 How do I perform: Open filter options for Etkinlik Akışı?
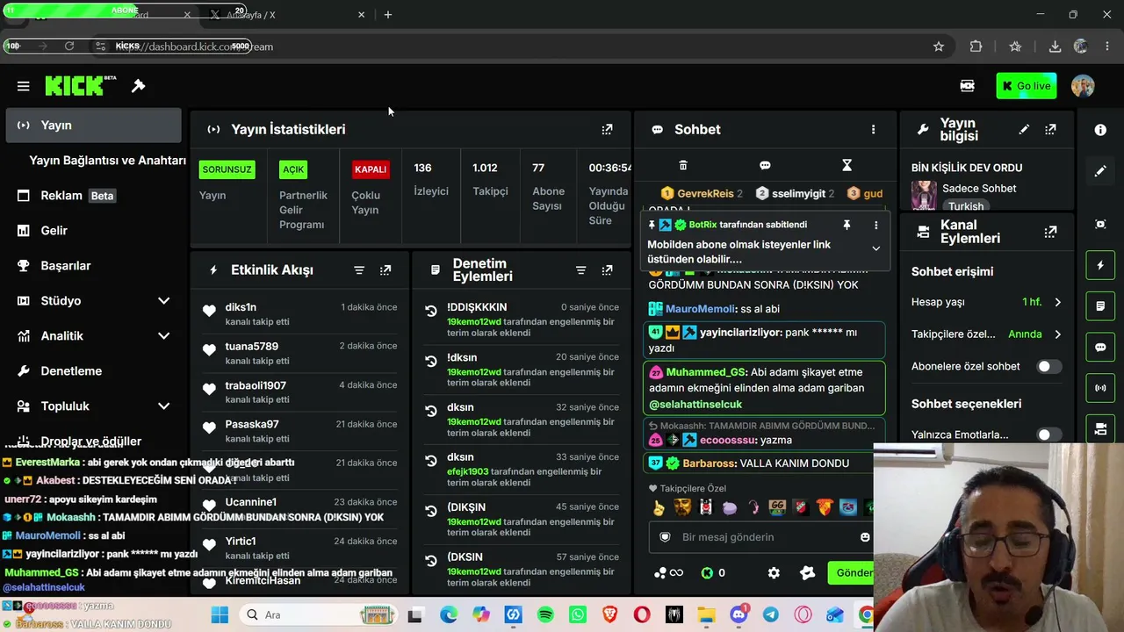pyautogui.click(x=359, y=270)
